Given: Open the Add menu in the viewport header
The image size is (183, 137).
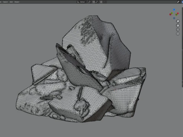Looking at the screenshot, I should (11, 2).
